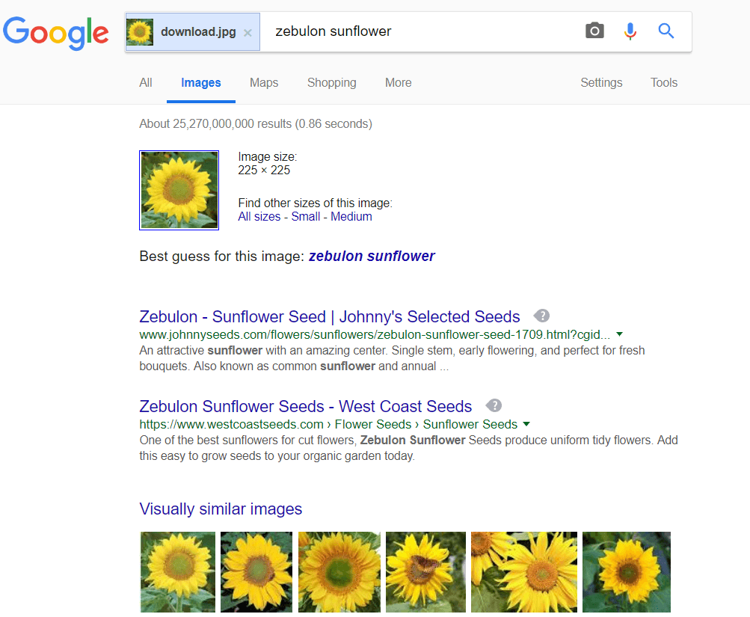Switch to the Maps tab
The height and width of the screenshot is (617, 750).
(x=263, y=82)
